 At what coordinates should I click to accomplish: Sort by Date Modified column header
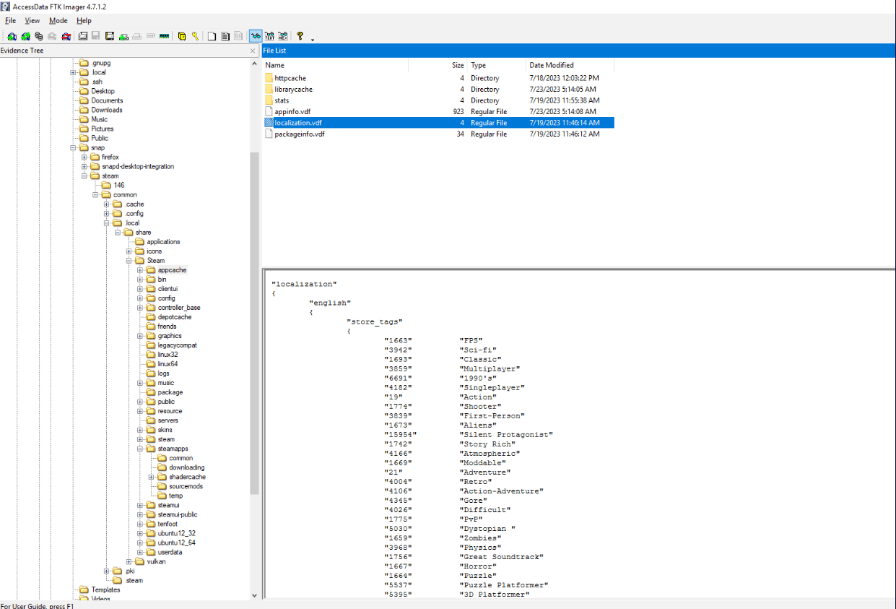click(570, 65)
